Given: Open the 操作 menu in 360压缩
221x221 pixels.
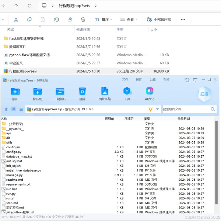Looking at the screenshot, I should (x=139, y=79).
